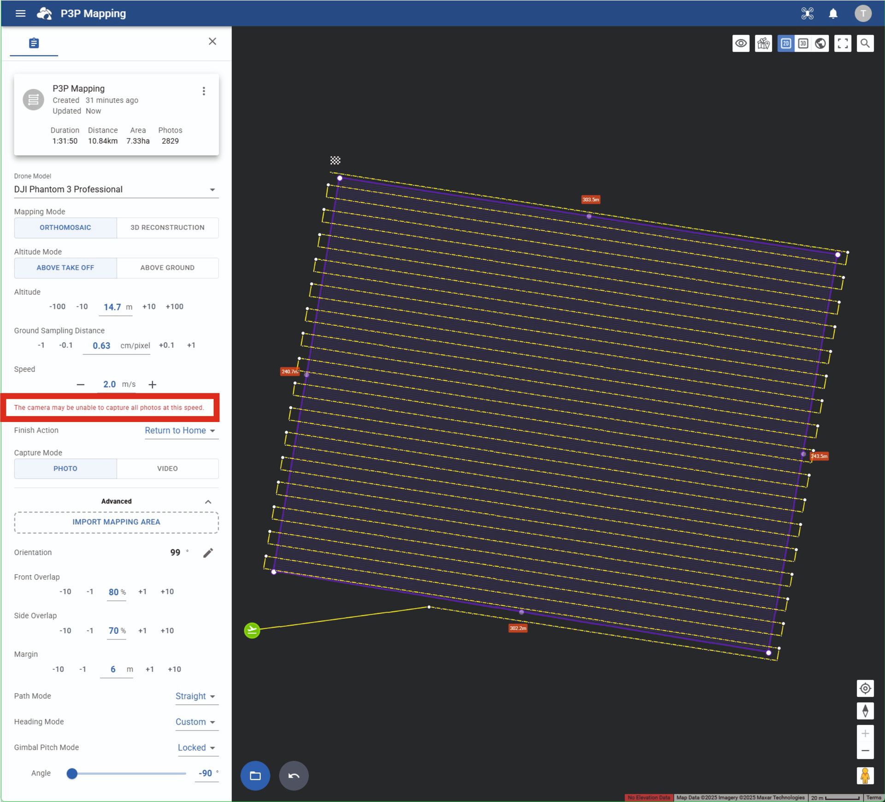Reset map orientation with compass icon
The image size is (885, 802).
click(865, 711)
